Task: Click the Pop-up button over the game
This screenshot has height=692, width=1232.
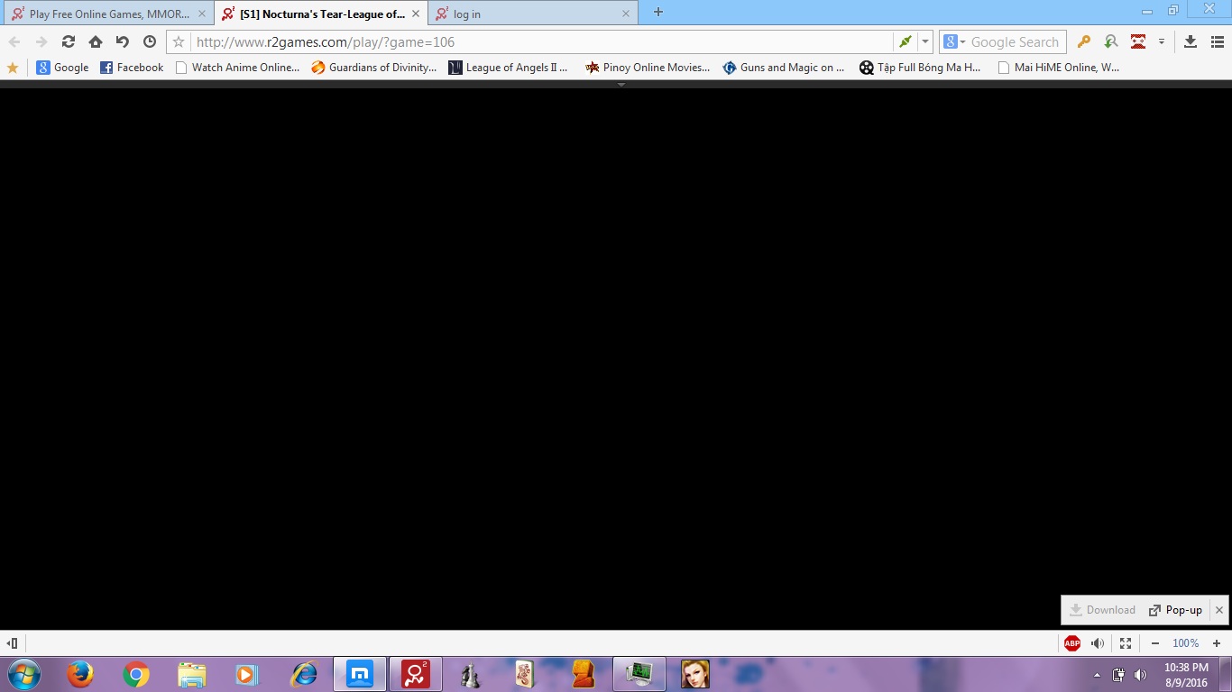Action: point(1175,610)
